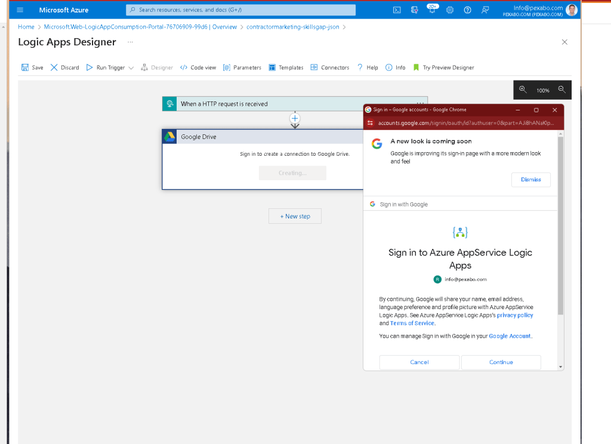This screenshot has width=611, height=444.
Task: Open the account menu for info@pexabo.com
Action: [533, 11]
